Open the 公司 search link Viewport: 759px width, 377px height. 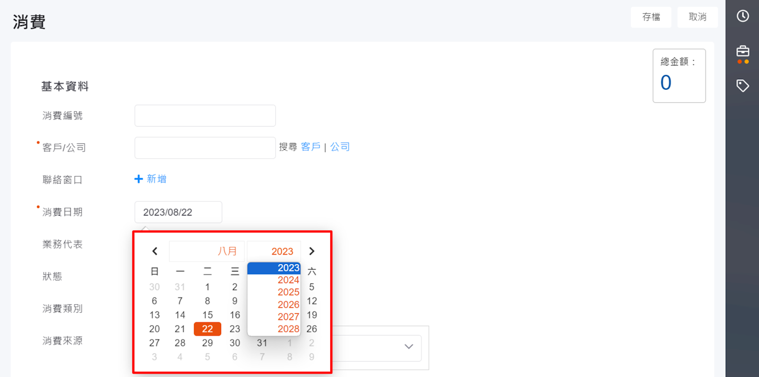pyautogui.click(x=340, y=147)
